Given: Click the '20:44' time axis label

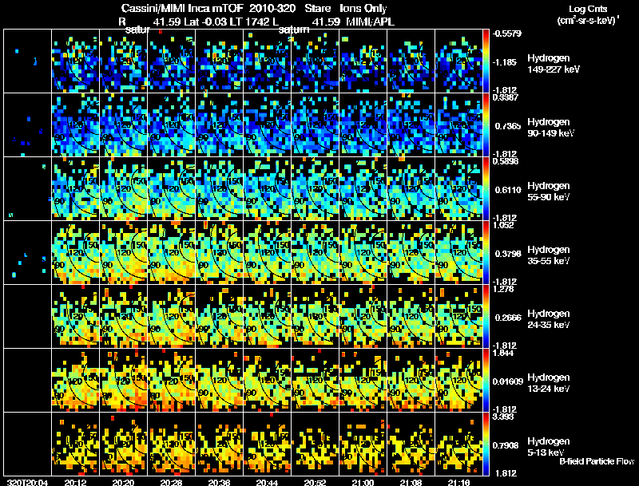Looking at the screenshot, I should point(268,482).
